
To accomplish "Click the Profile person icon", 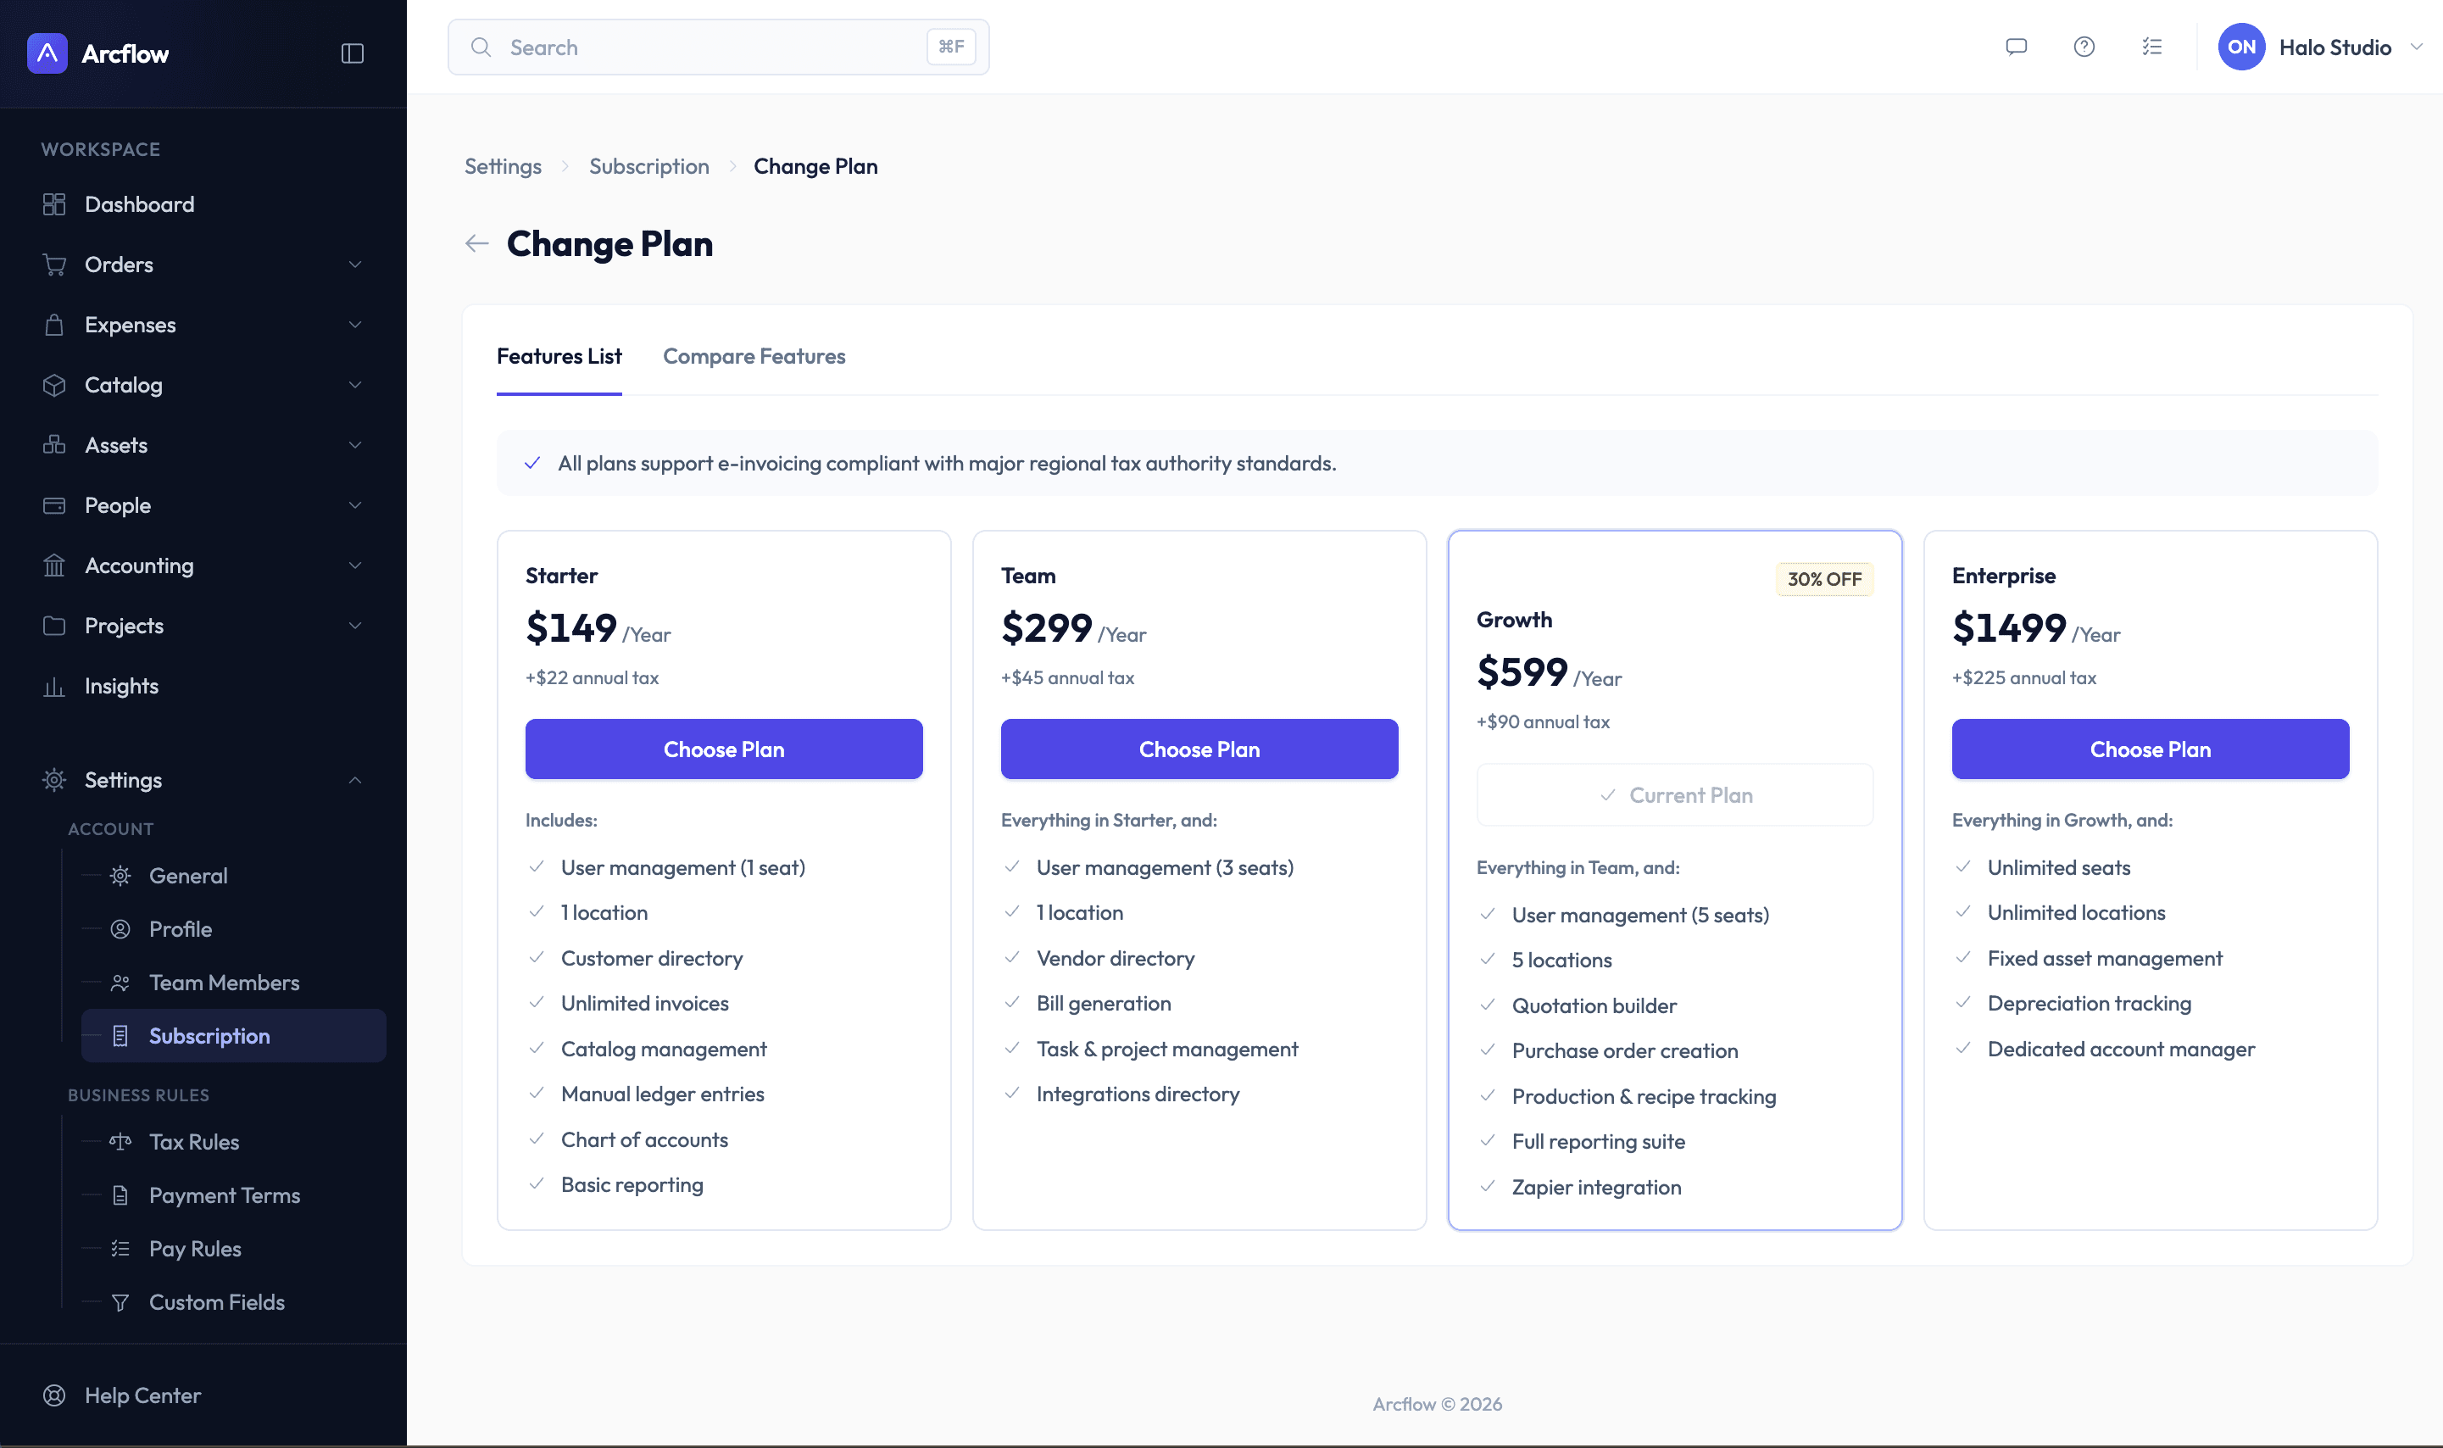I will [120, 929].
